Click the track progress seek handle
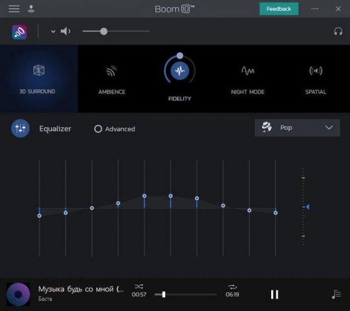 pyautogui.click(x=164, y=295)
